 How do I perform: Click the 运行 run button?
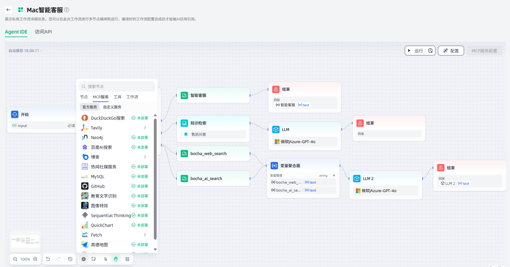[415, 51]
